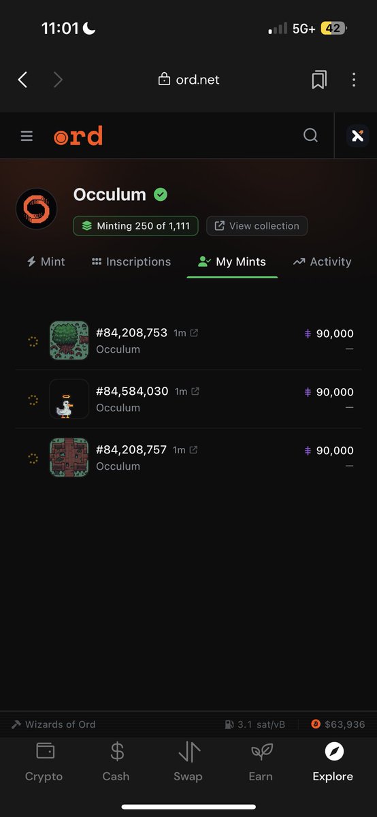This screenshot has width=377, height=817.
Task: Open the Activity tab
Action: click(323, 261)
